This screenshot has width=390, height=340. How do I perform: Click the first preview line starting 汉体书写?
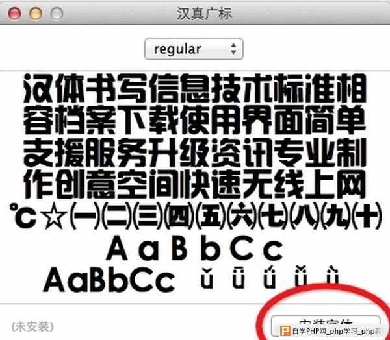[195, 88]
